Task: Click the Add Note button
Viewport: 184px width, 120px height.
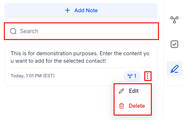Action: tap(81, 10)
